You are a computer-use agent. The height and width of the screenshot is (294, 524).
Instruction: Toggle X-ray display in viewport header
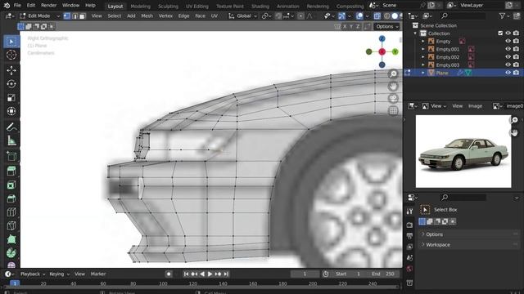coord(377,16)
